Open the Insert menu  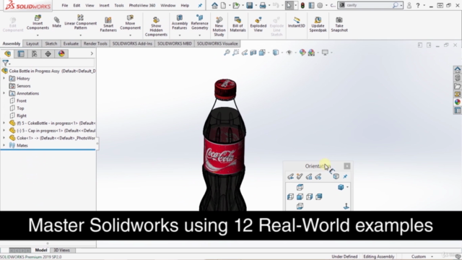pos(104,5)
